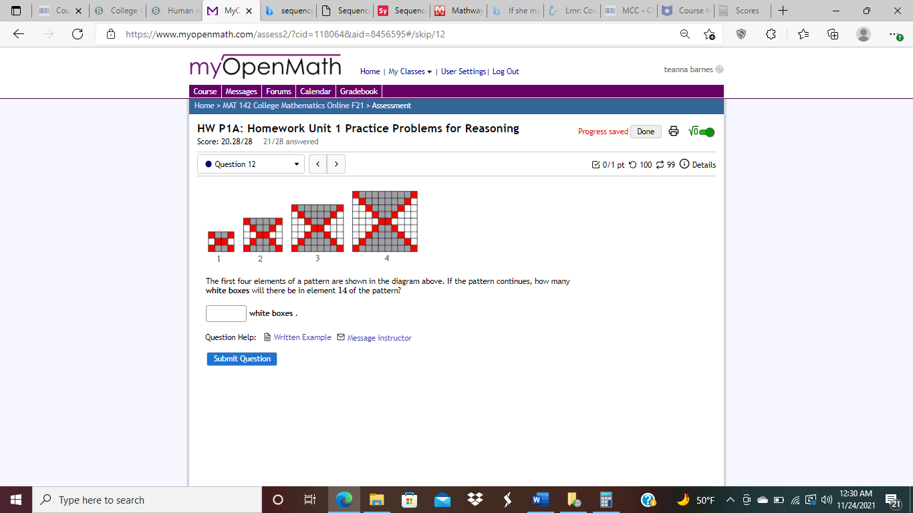Click pattern element 1 diagram
The image size is (913, 513).
tap(221, 241)
